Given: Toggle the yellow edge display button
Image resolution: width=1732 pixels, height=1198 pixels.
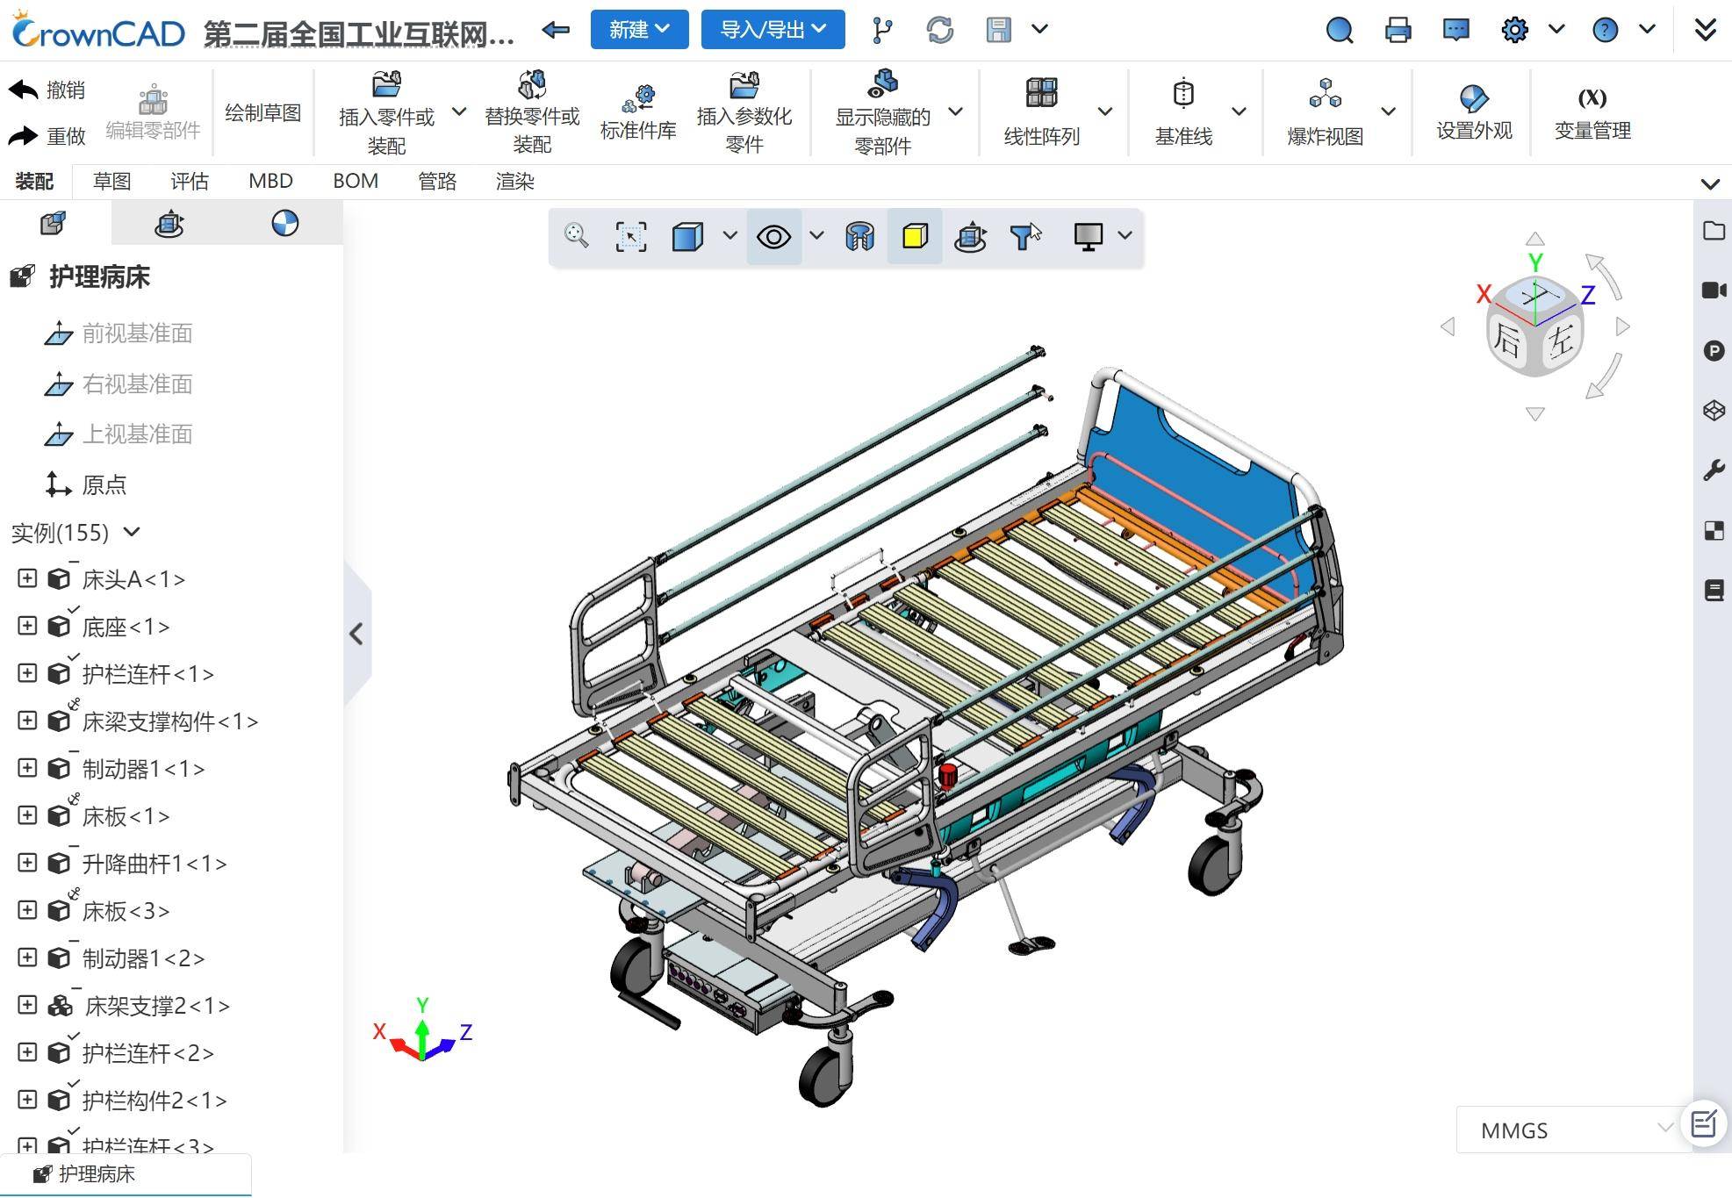Looking at the screenshot, I should click(915, 236).
